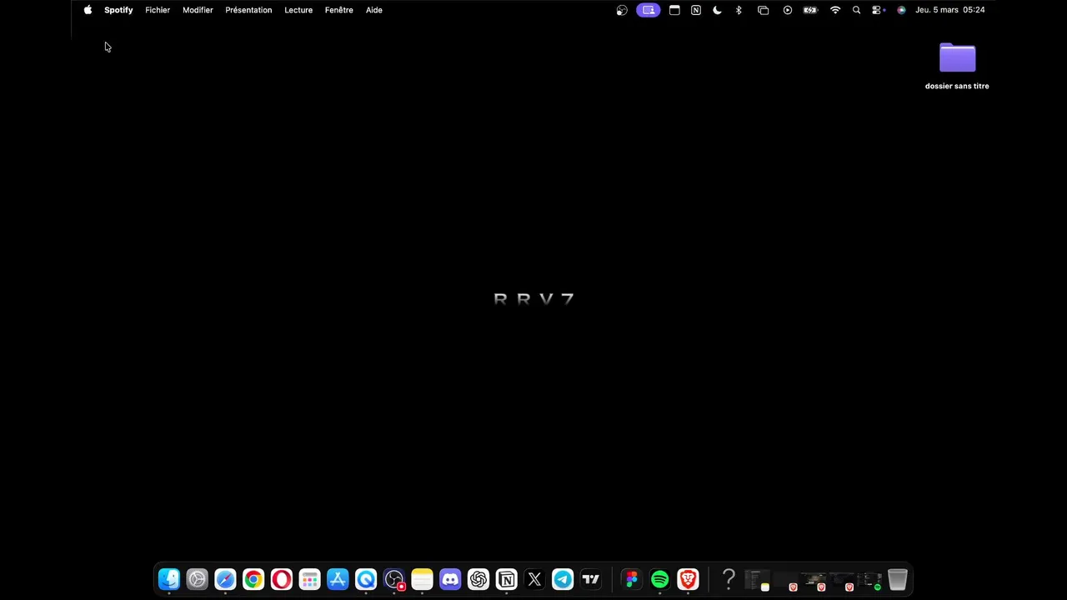Open the battery status menu
This screenshot has width=1067, height=600.
click(x=810, y=10)
